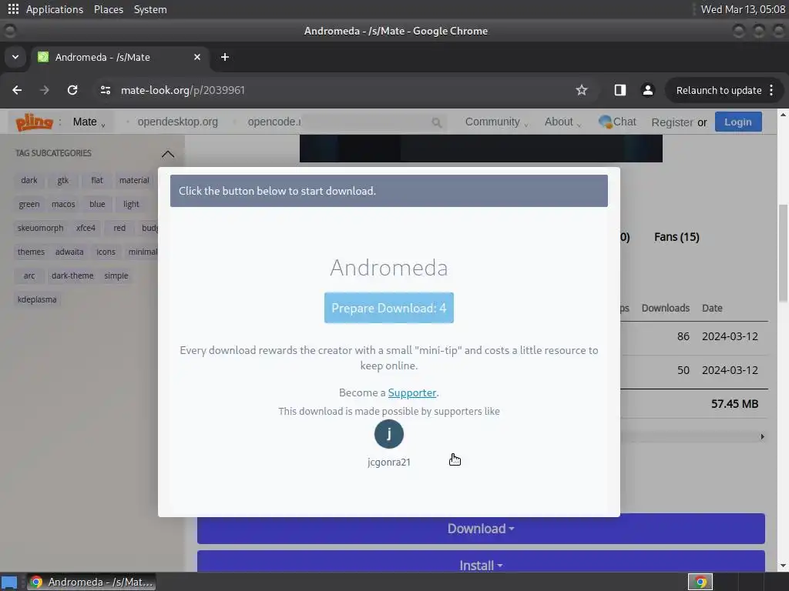Click the Andromeda taskbar window button
The image size is (789, 591).
coord(91,582)
